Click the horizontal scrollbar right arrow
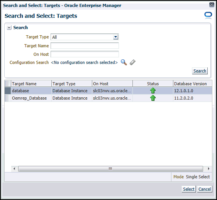The image size is (217, 200). point(209,169)
